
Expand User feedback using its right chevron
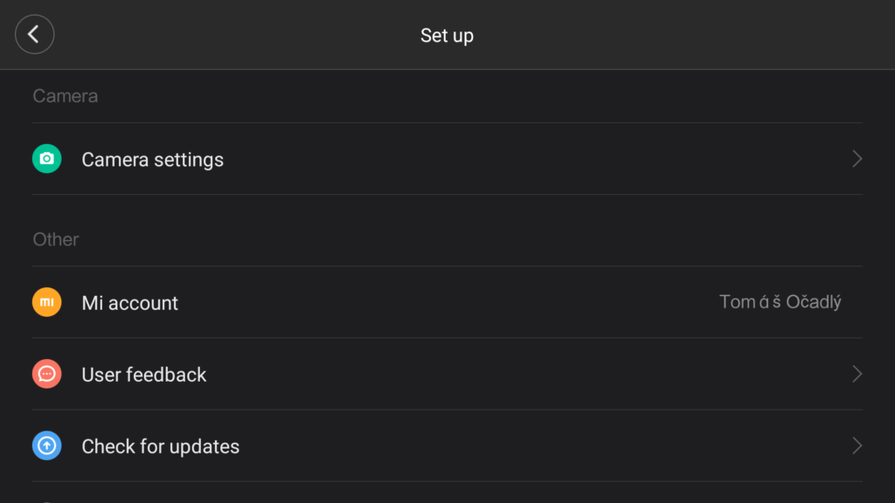[857, 374]
